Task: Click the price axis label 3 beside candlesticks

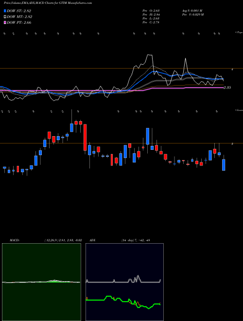Action: point(232,144)
